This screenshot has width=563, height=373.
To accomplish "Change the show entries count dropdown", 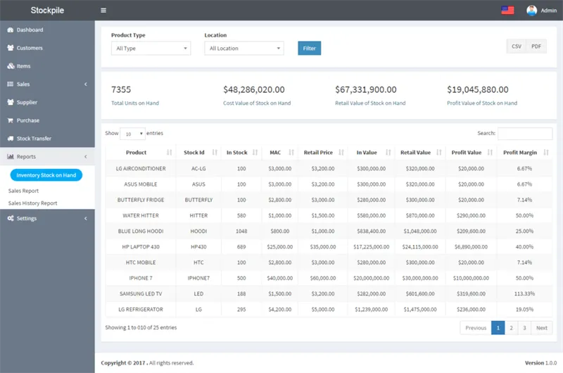I will tap(132, 134).
